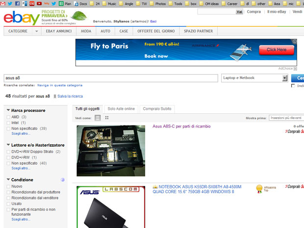Open the Twitter bookmark next to Gmail

coord(10,3)
